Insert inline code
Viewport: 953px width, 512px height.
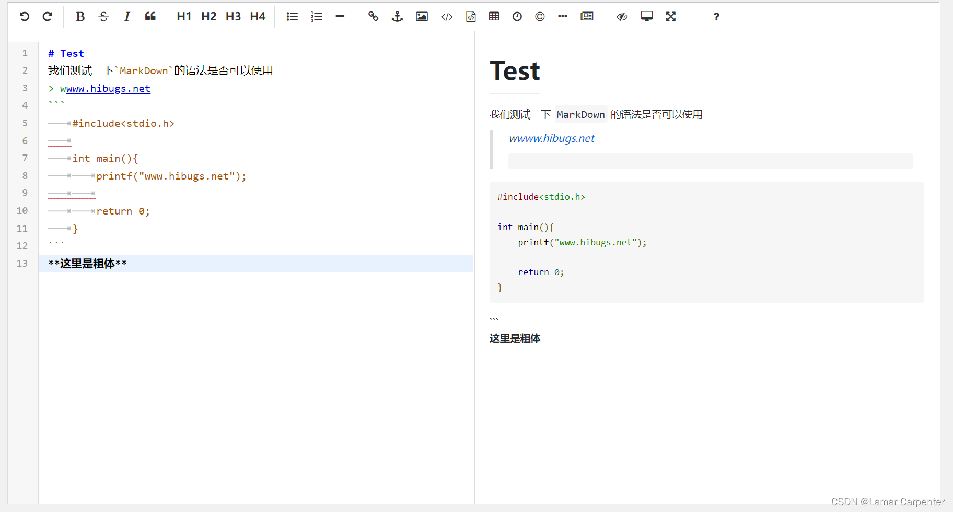pyautogui.click(x=447, y=17)
